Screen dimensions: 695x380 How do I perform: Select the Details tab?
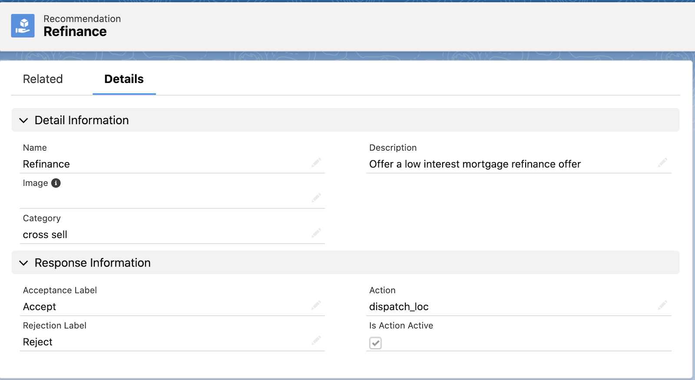click(x=124, y=79)
